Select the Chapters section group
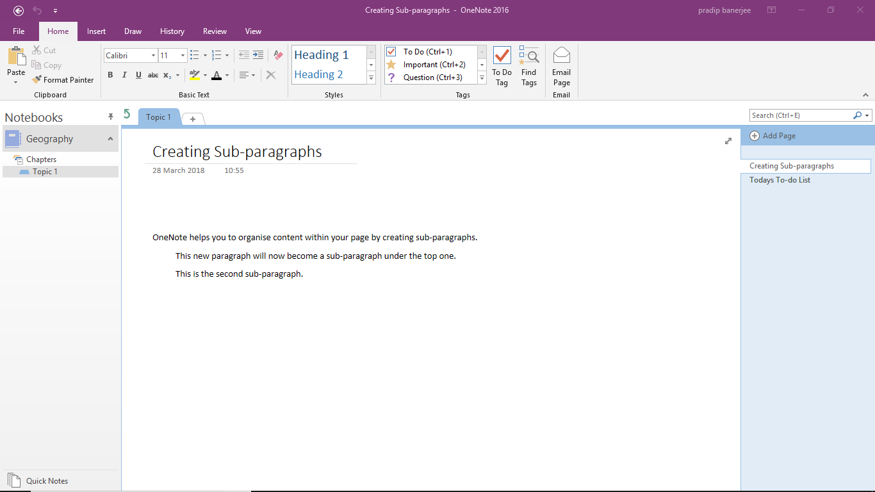The image size is (875, 492). click(41, 160)
